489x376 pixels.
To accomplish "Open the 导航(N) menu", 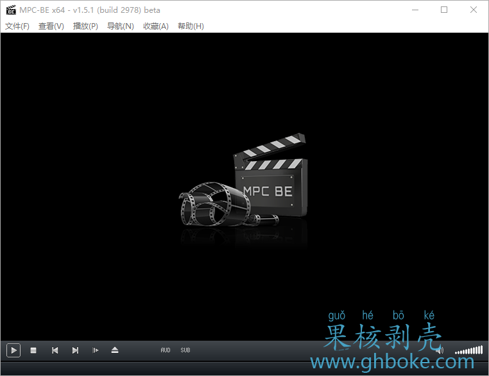I will (x=121, y=26).
